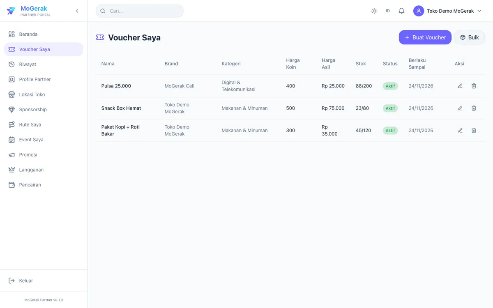Open Riwayat from the sidebar
493x308 pixels.
[44, 64]
